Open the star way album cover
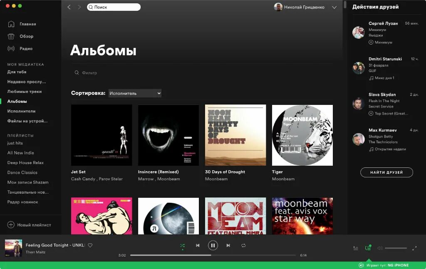This screenshot has height=269, width=426. pos(302,216)
